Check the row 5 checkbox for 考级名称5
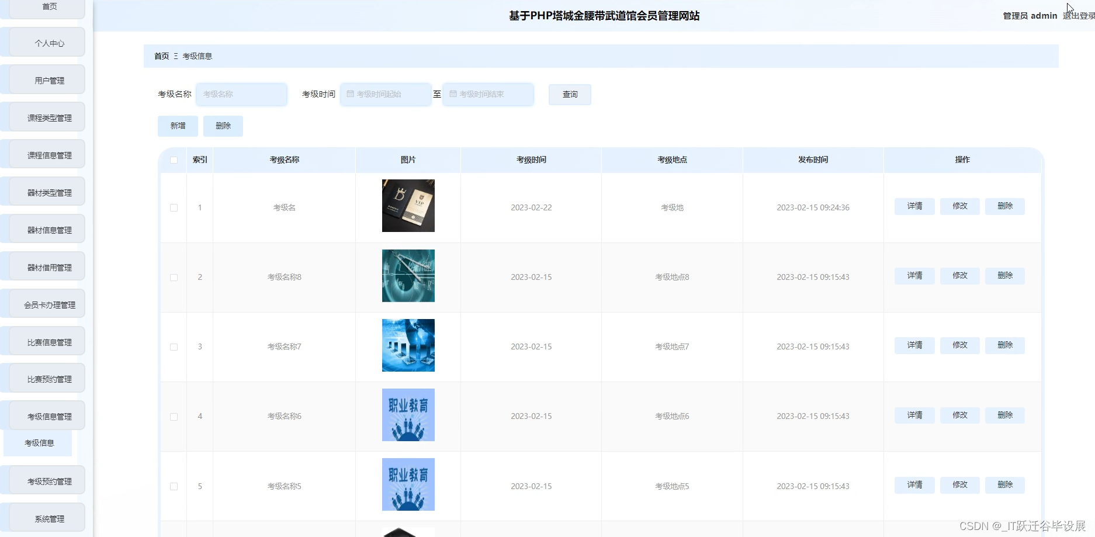The height and width of the screenshot is (537, 1095). click(x=174, y=486)
